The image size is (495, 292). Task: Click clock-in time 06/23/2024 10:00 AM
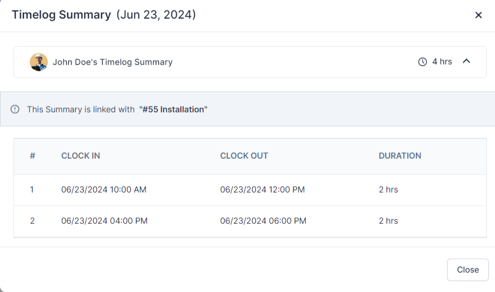pos(104,189)
